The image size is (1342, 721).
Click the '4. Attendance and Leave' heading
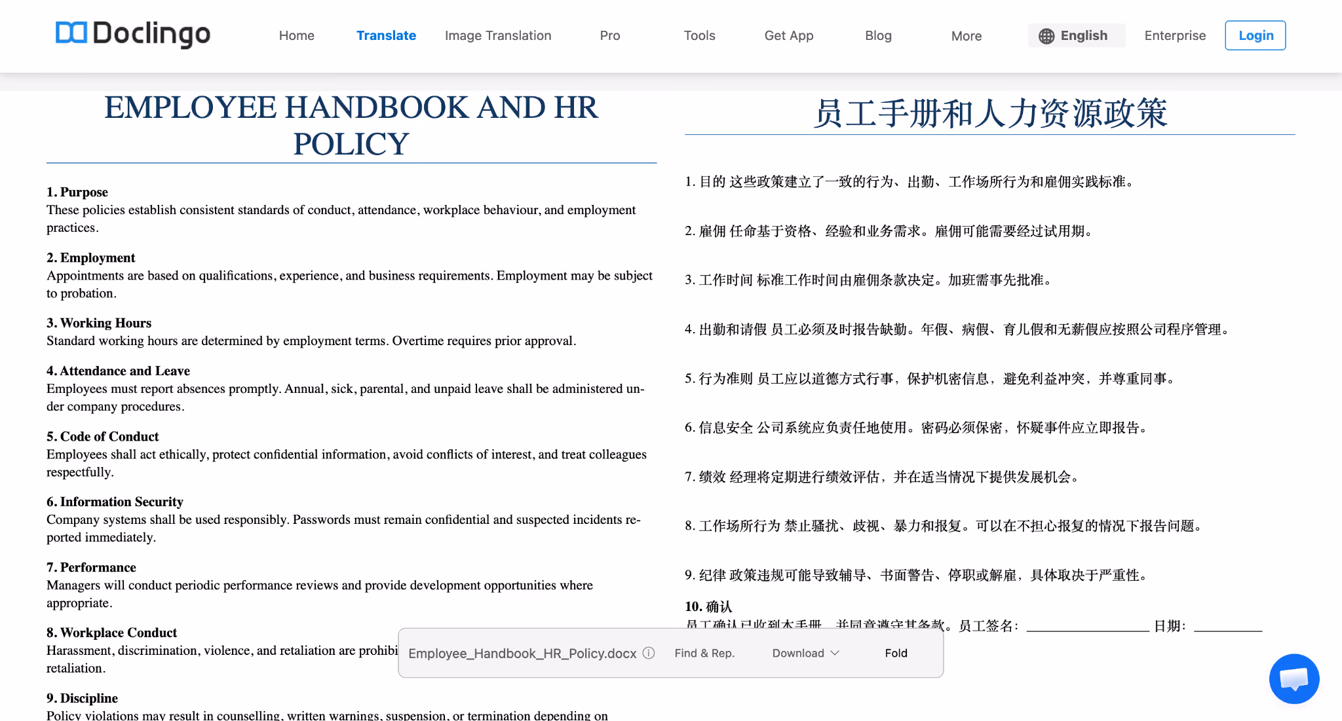click(x=119, y=371)
